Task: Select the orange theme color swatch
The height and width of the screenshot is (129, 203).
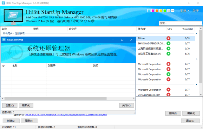Action: 157,11
